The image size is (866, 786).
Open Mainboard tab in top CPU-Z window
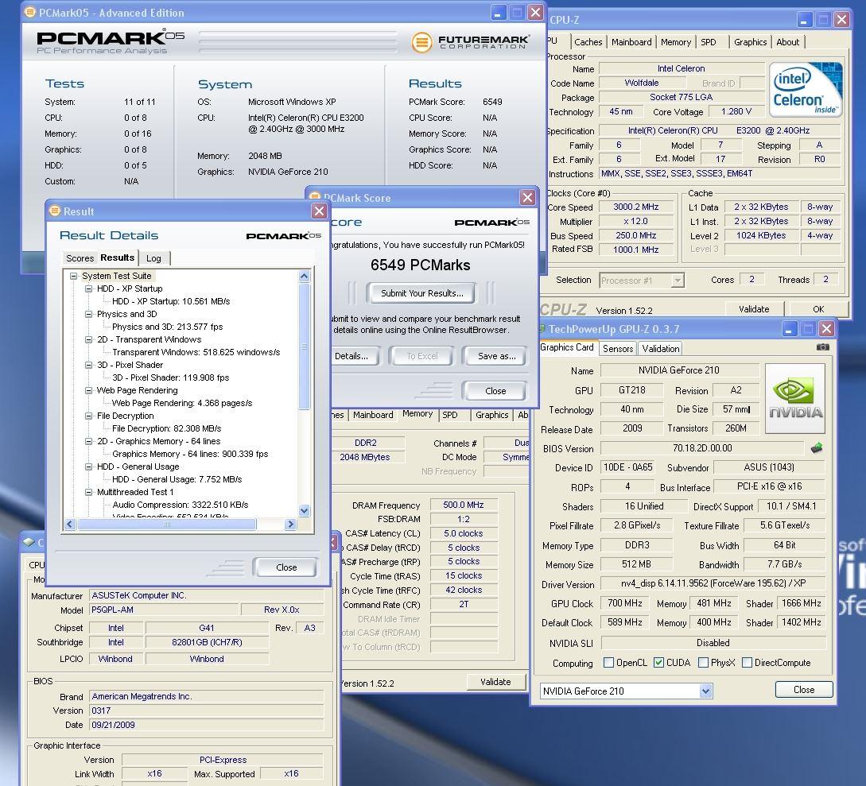pyautogui.click(x=631, y=42)
